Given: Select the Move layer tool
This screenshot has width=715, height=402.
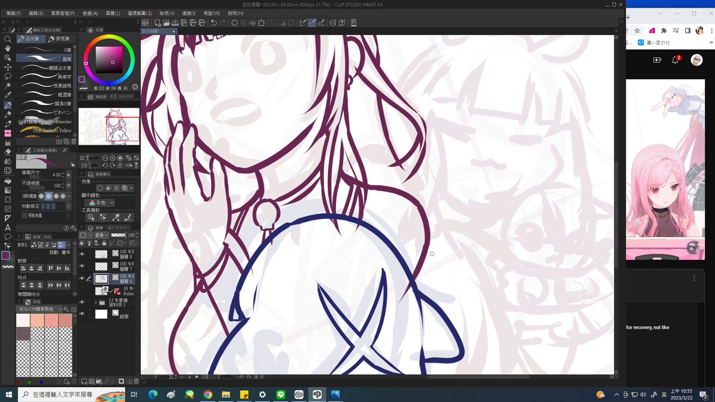Looking at the screenshot, I should tap(8, 67).
